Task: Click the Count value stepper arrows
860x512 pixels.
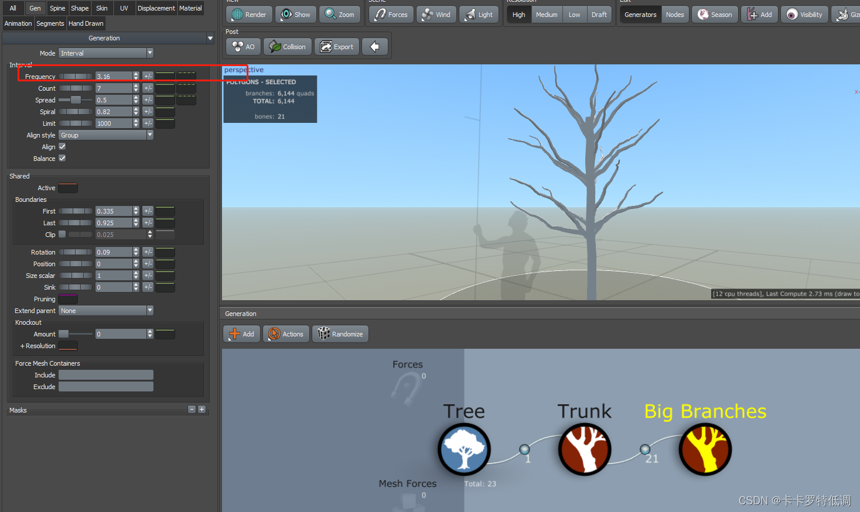Action: [x=136, y=88]
